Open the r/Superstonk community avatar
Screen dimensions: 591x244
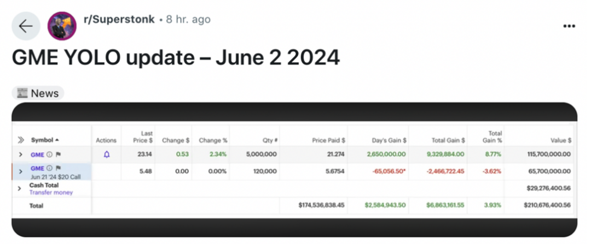(x=62, y=26)
